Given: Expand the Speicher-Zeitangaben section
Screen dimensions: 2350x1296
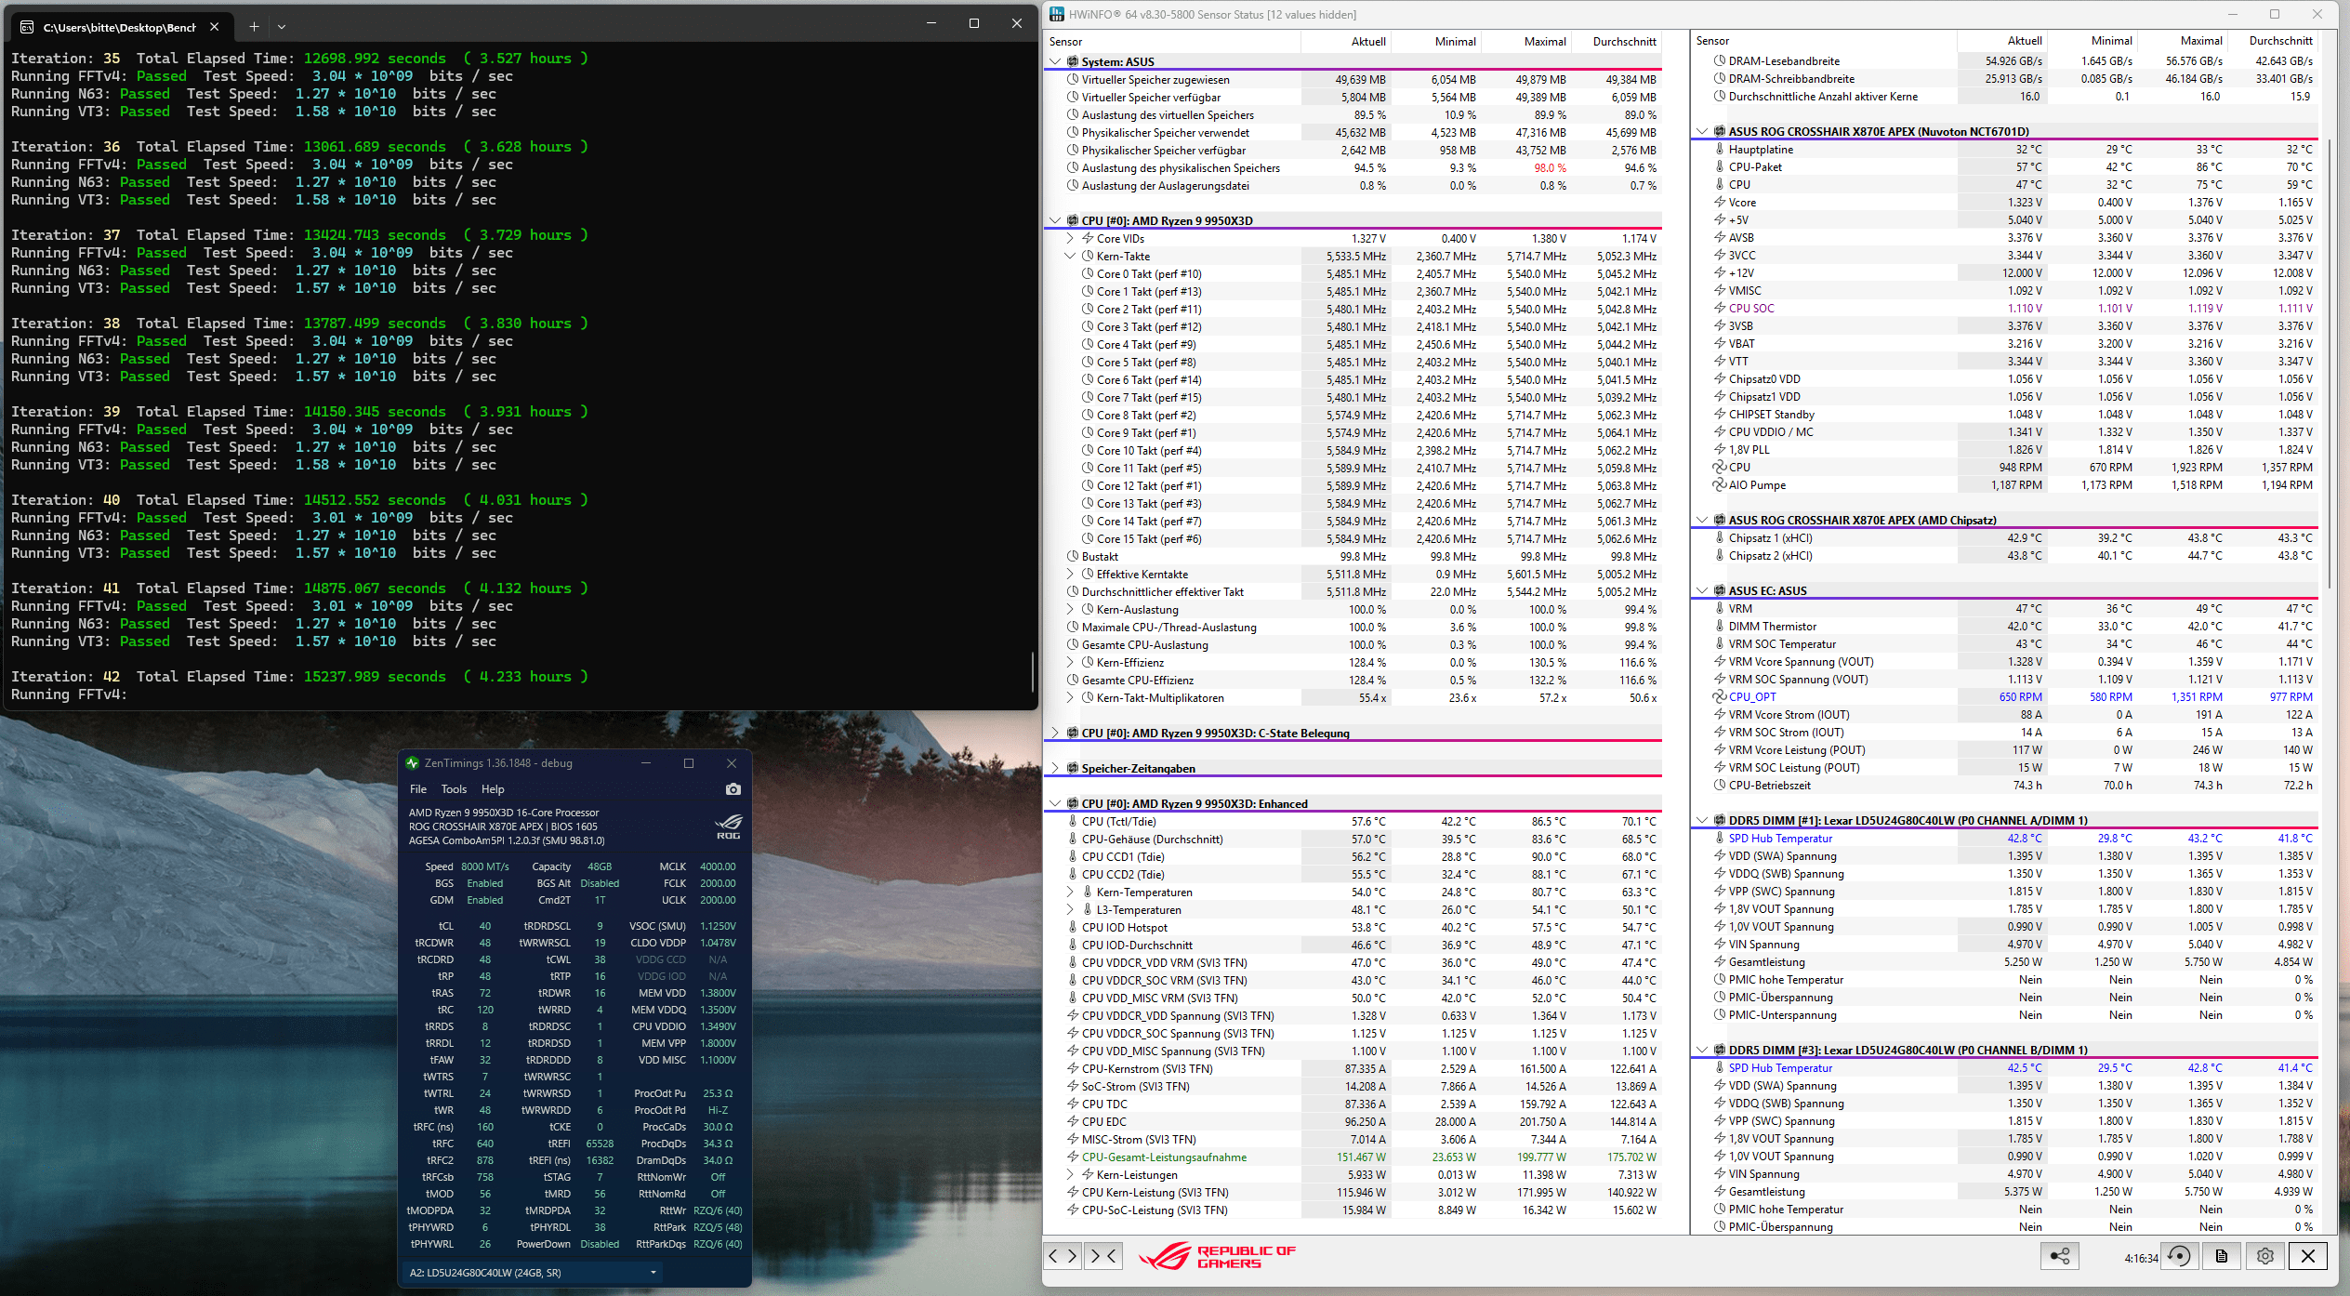Looking at the screenshot, I should pyautogui.click(x=1055, y=769).
